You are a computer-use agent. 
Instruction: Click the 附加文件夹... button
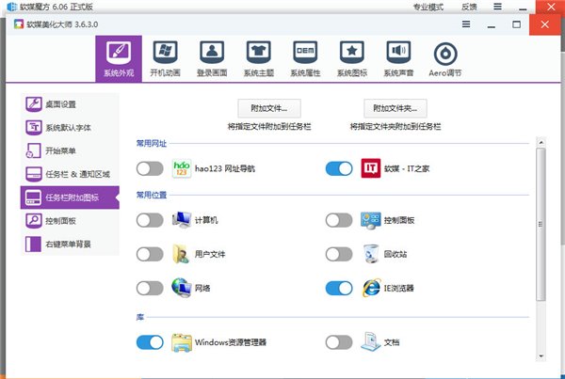coord(395,108)
